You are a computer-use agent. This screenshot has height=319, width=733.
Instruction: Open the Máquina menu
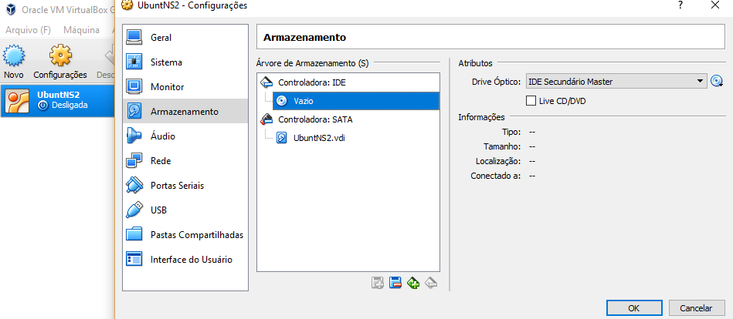(x=81, y=30)
